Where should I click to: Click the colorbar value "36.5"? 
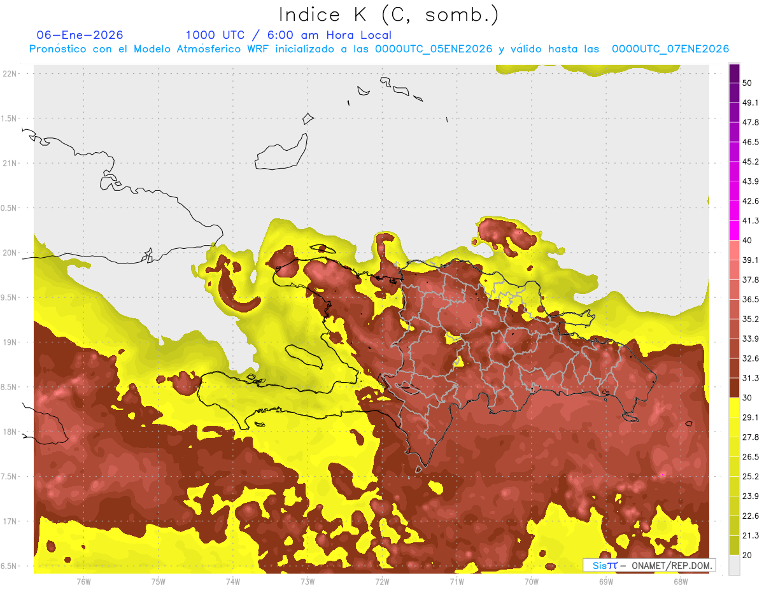[751, 300]
